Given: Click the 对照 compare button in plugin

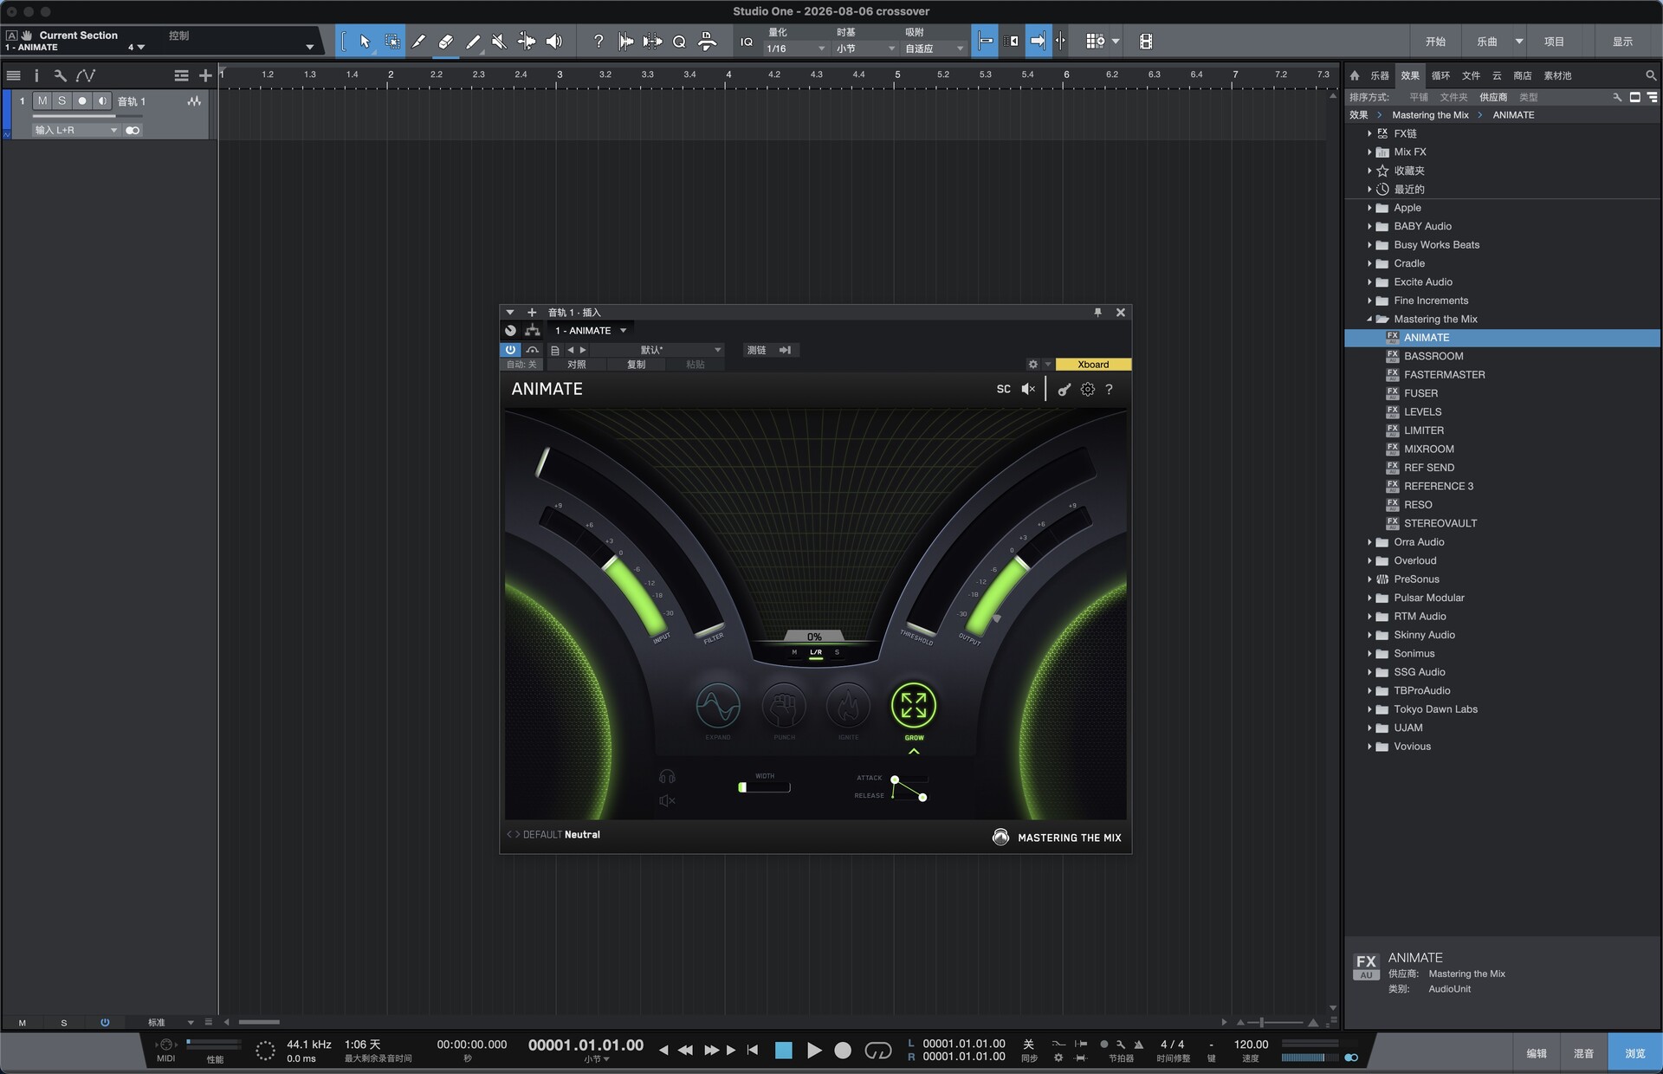Looking at the screenshot, I should coord(576,365).
